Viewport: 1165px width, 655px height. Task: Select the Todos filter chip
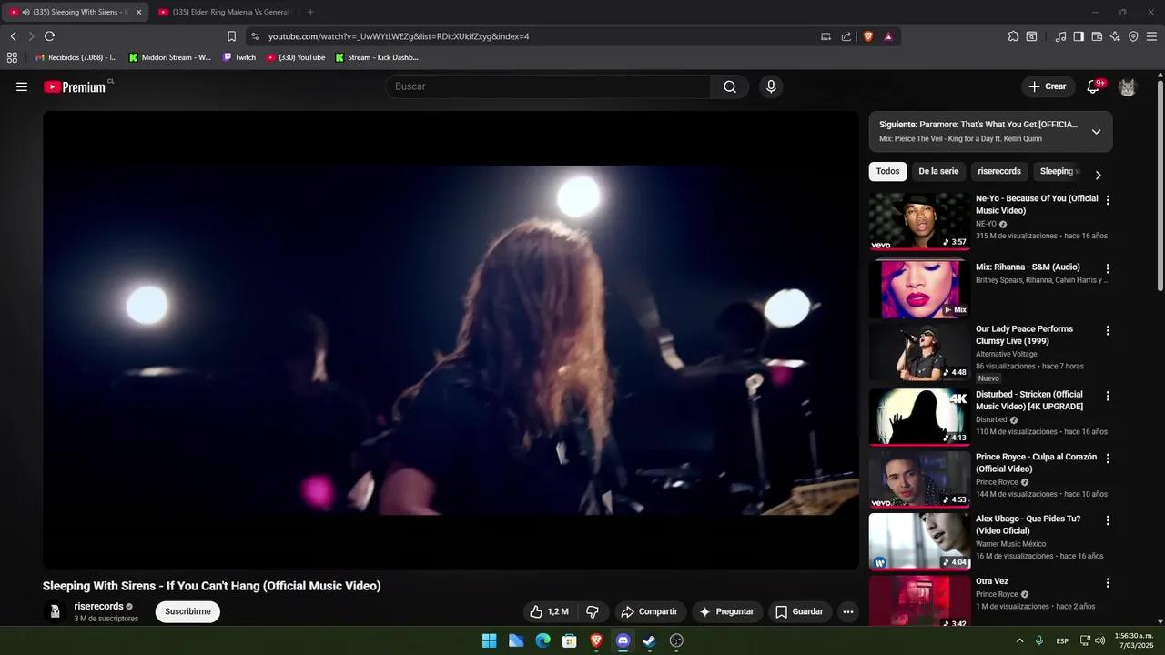pos(887,171)
